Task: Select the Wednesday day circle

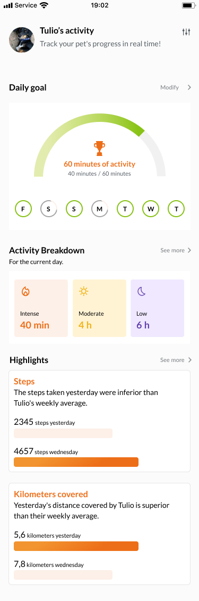Action: point(151,209)
